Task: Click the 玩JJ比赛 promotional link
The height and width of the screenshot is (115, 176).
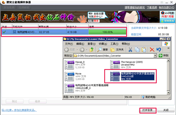Action: pyautogui.click(x=19, y=110)
